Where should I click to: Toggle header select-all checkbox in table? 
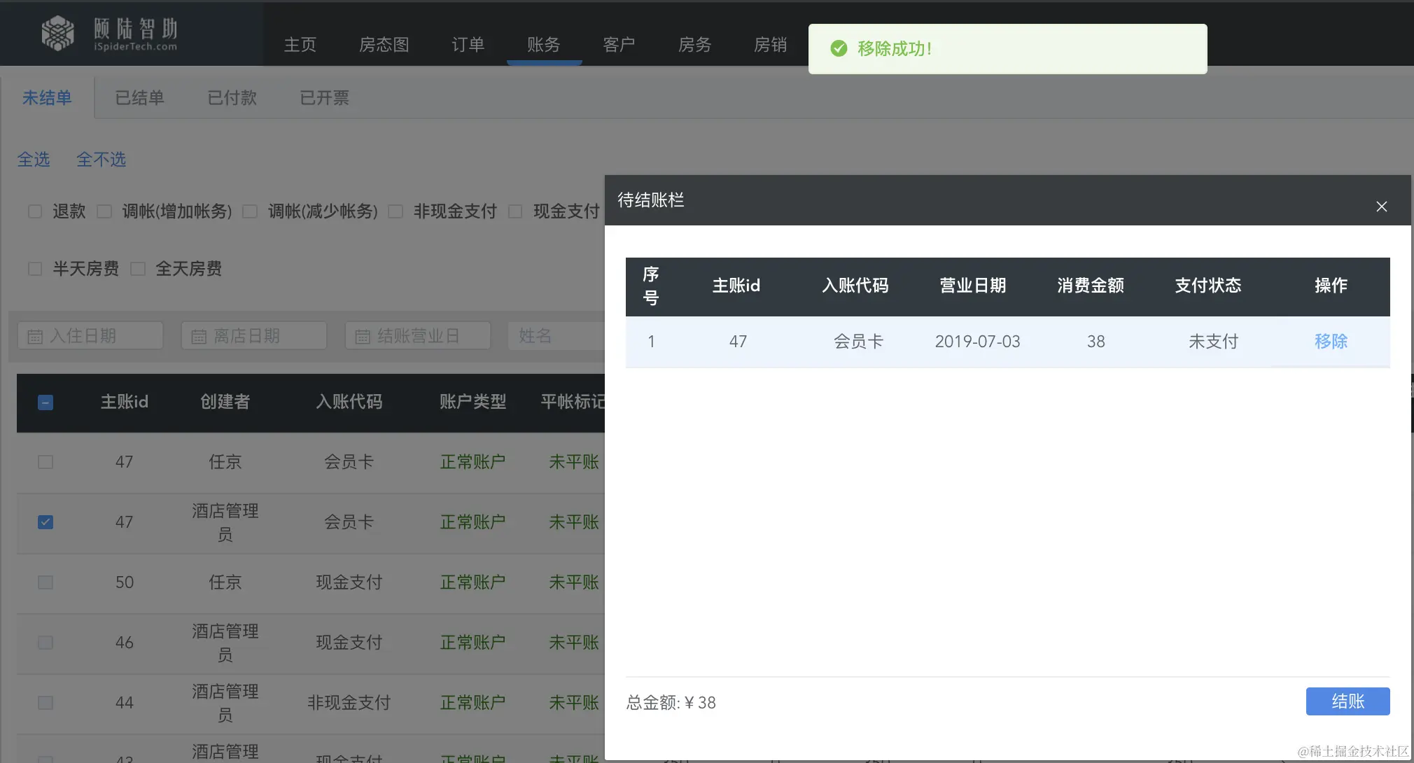45,402
